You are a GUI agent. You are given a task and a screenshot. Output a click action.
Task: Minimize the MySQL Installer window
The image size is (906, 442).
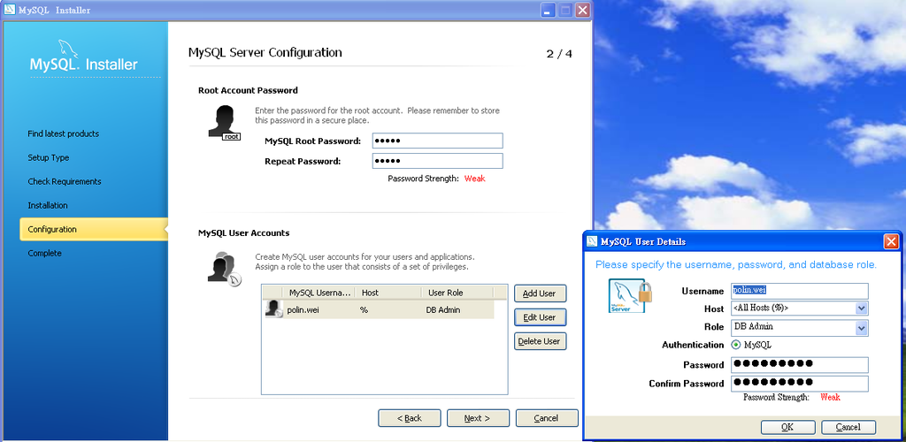[549, 10]
